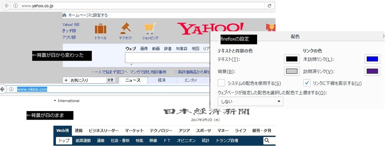The image size is (388, 146).
Task: Click the site info icon beside www.yahoo.co.jp
Action: coord(16,6)
